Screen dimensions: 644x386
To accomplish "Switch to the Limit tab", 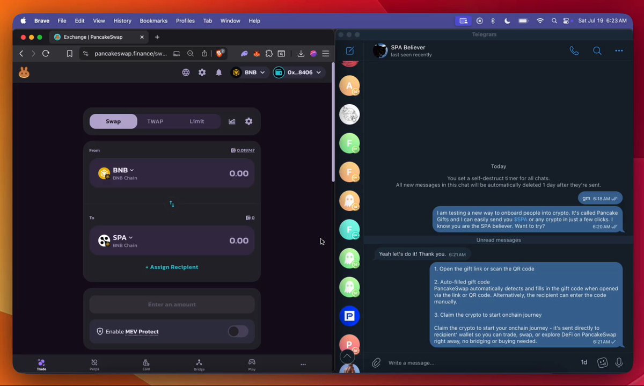I will [197, 121].
